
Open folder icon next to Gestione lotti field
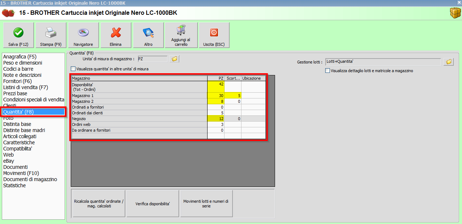click(x=448, y=62)
